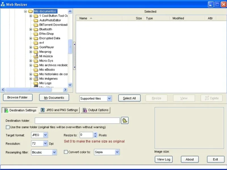Open the Resolution 72 Dpi dropdown
The width and height of the screenshot is (227, 170).
(x=45, y=143)
